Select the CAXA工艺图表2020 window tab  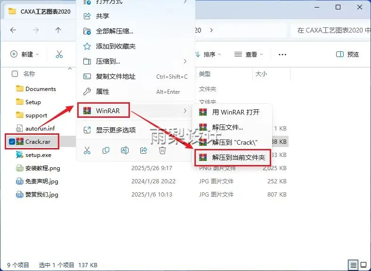40,11
